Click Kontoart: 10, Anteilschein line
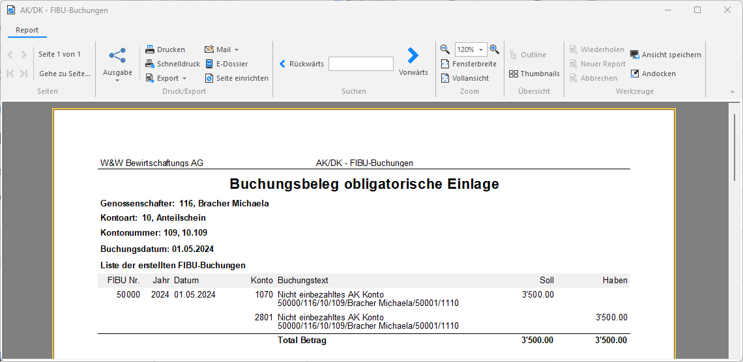The image size is (743, 362). tap(153, 217)
